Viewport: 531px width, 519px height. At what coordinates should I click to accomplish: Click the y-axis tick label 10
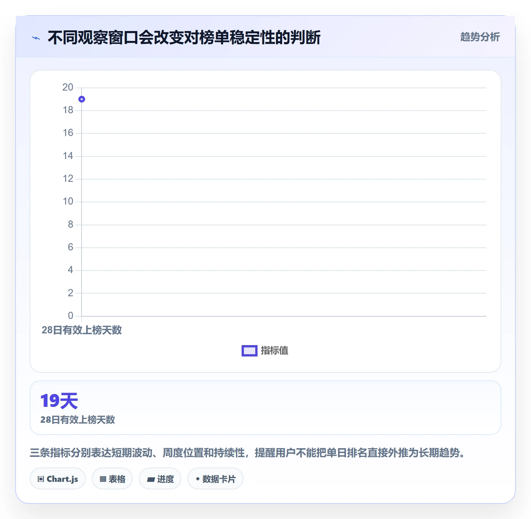pyautogui.click(x=68, y=202)
